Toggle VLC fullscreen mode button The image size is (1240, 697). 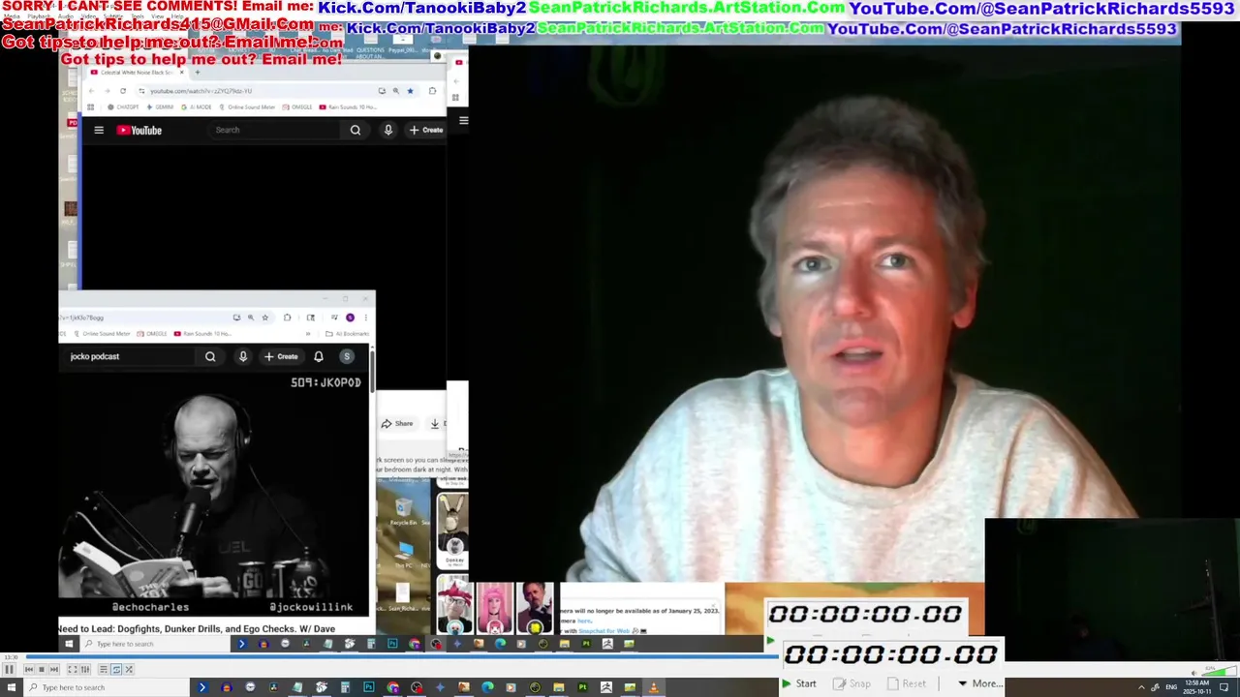73,669
